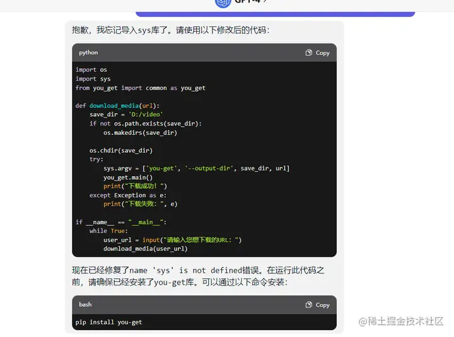The height and width of the screenshot is (337, 454).
Task: Click the line "save_dir = 'D:/video'"
Action: click(126, 114)
